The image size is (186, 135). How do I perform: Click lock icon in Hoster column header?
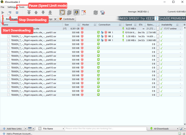coord(95,24)
